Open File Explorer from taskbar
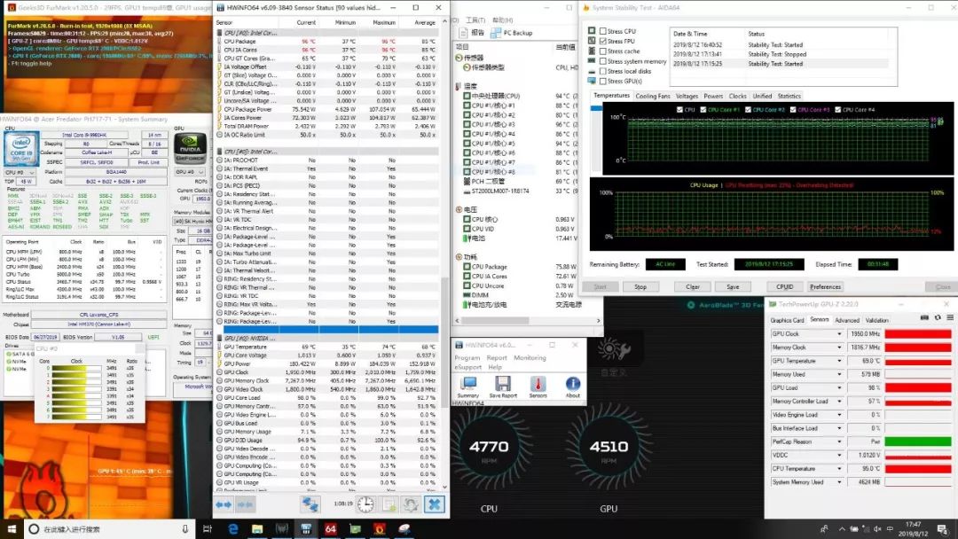Screen dimensions: 958x539 coord(257,528)
